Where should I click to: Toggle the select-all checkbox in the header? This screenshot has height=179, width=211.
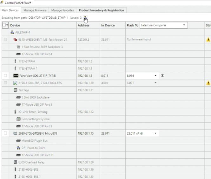click(x=4, y=25)
